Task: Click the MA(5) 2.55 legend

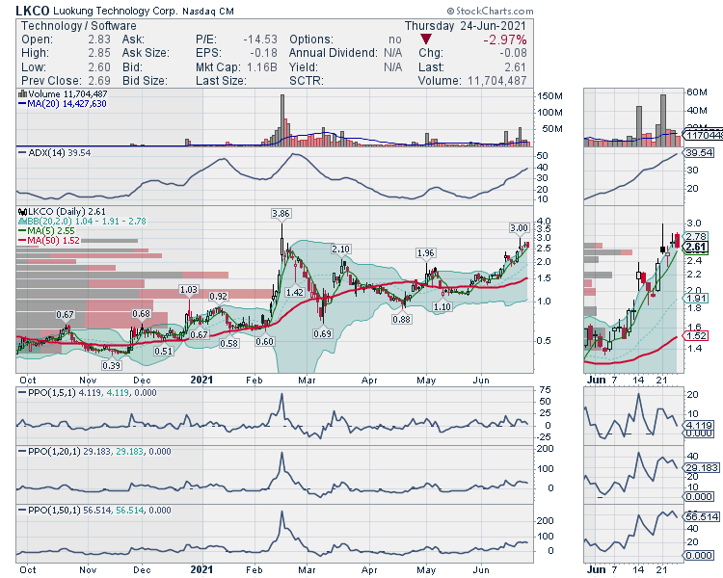Action: (x=46, y=231)
